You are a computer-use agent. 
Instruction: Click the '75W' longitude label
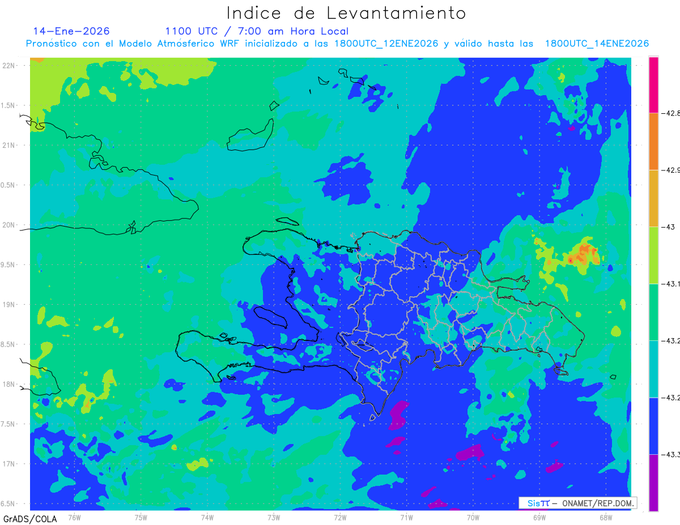pos(141,517)
